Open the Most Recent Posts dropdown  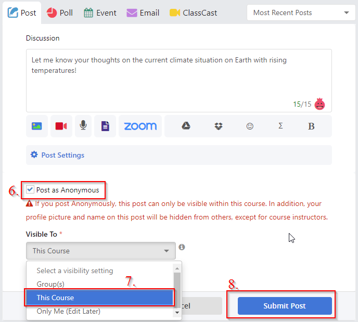pyautogui.click(x=301, y=13)
